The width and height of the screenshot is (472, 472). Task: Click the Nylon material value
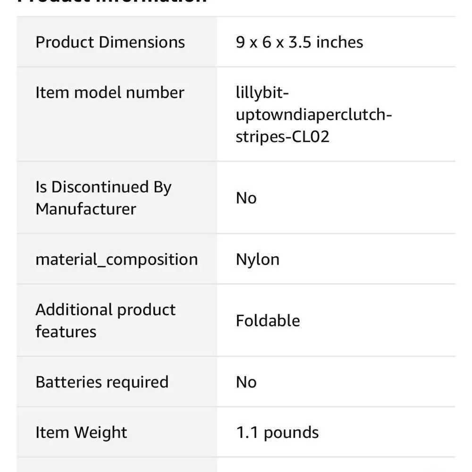coord(258,260)
